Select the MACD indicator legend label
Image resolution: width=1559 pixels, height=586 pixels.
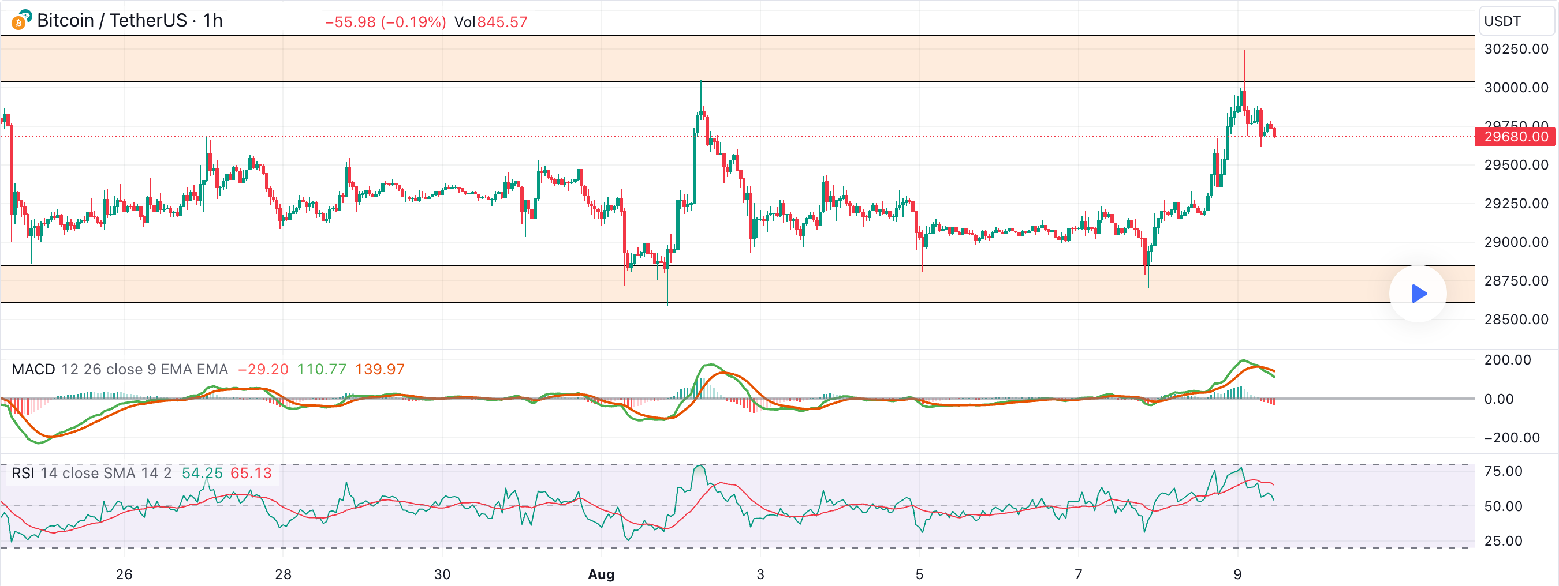pyautogui.click(x=33, y=369)
